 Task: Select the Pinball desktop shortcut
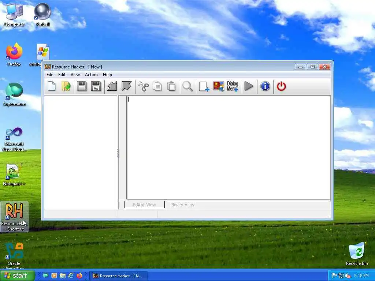tap(42, 15)
